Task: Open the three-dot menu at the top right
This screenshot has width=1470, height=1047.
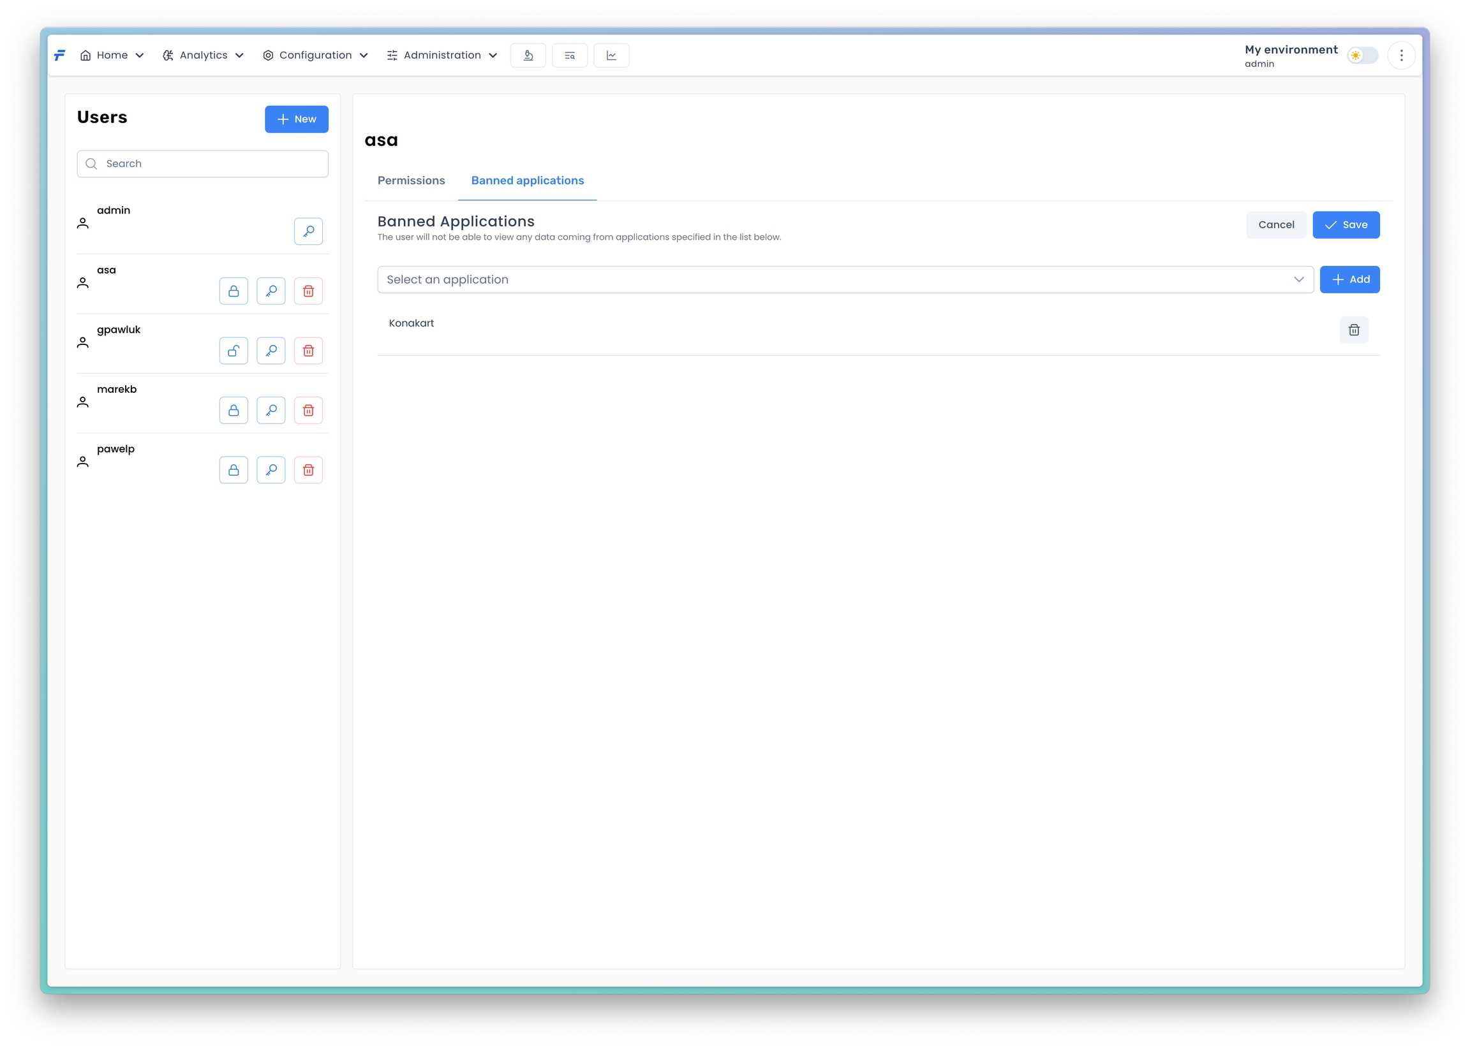Action: [1401, 55]
